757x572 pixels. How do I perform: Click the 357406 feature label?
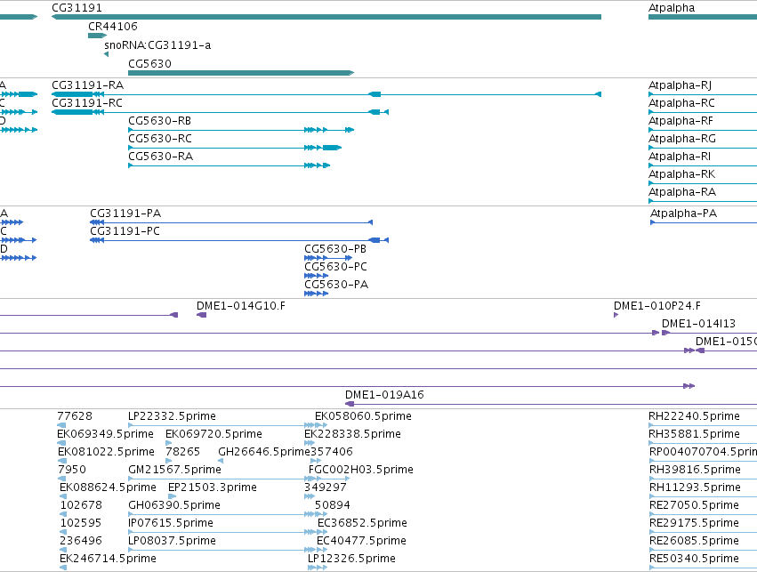[x=331, y=452]
